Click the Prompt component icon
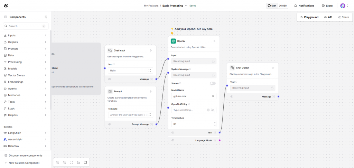The width and height of the screenshot is (354, 168). pyautogui.click(x=110, y=92)
